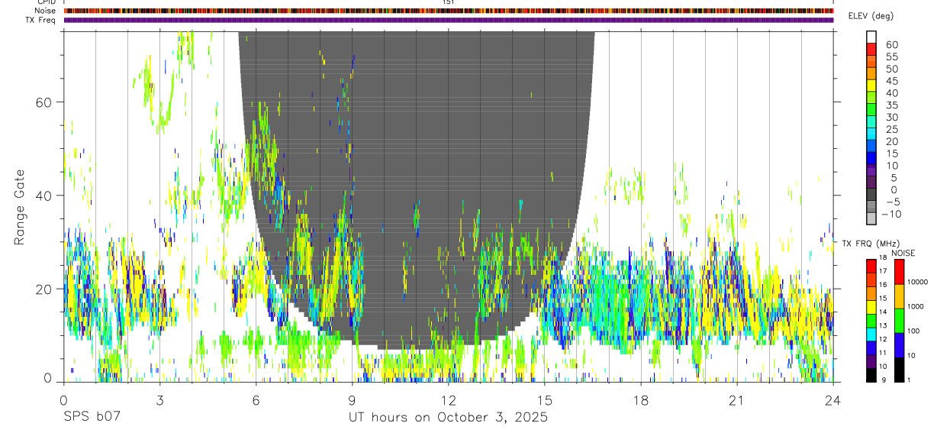Image resolution: width=937 pixels, height=433 pixels.
Task: Click the '30' label on ELEV scale
Action: (x=892, y=117)
